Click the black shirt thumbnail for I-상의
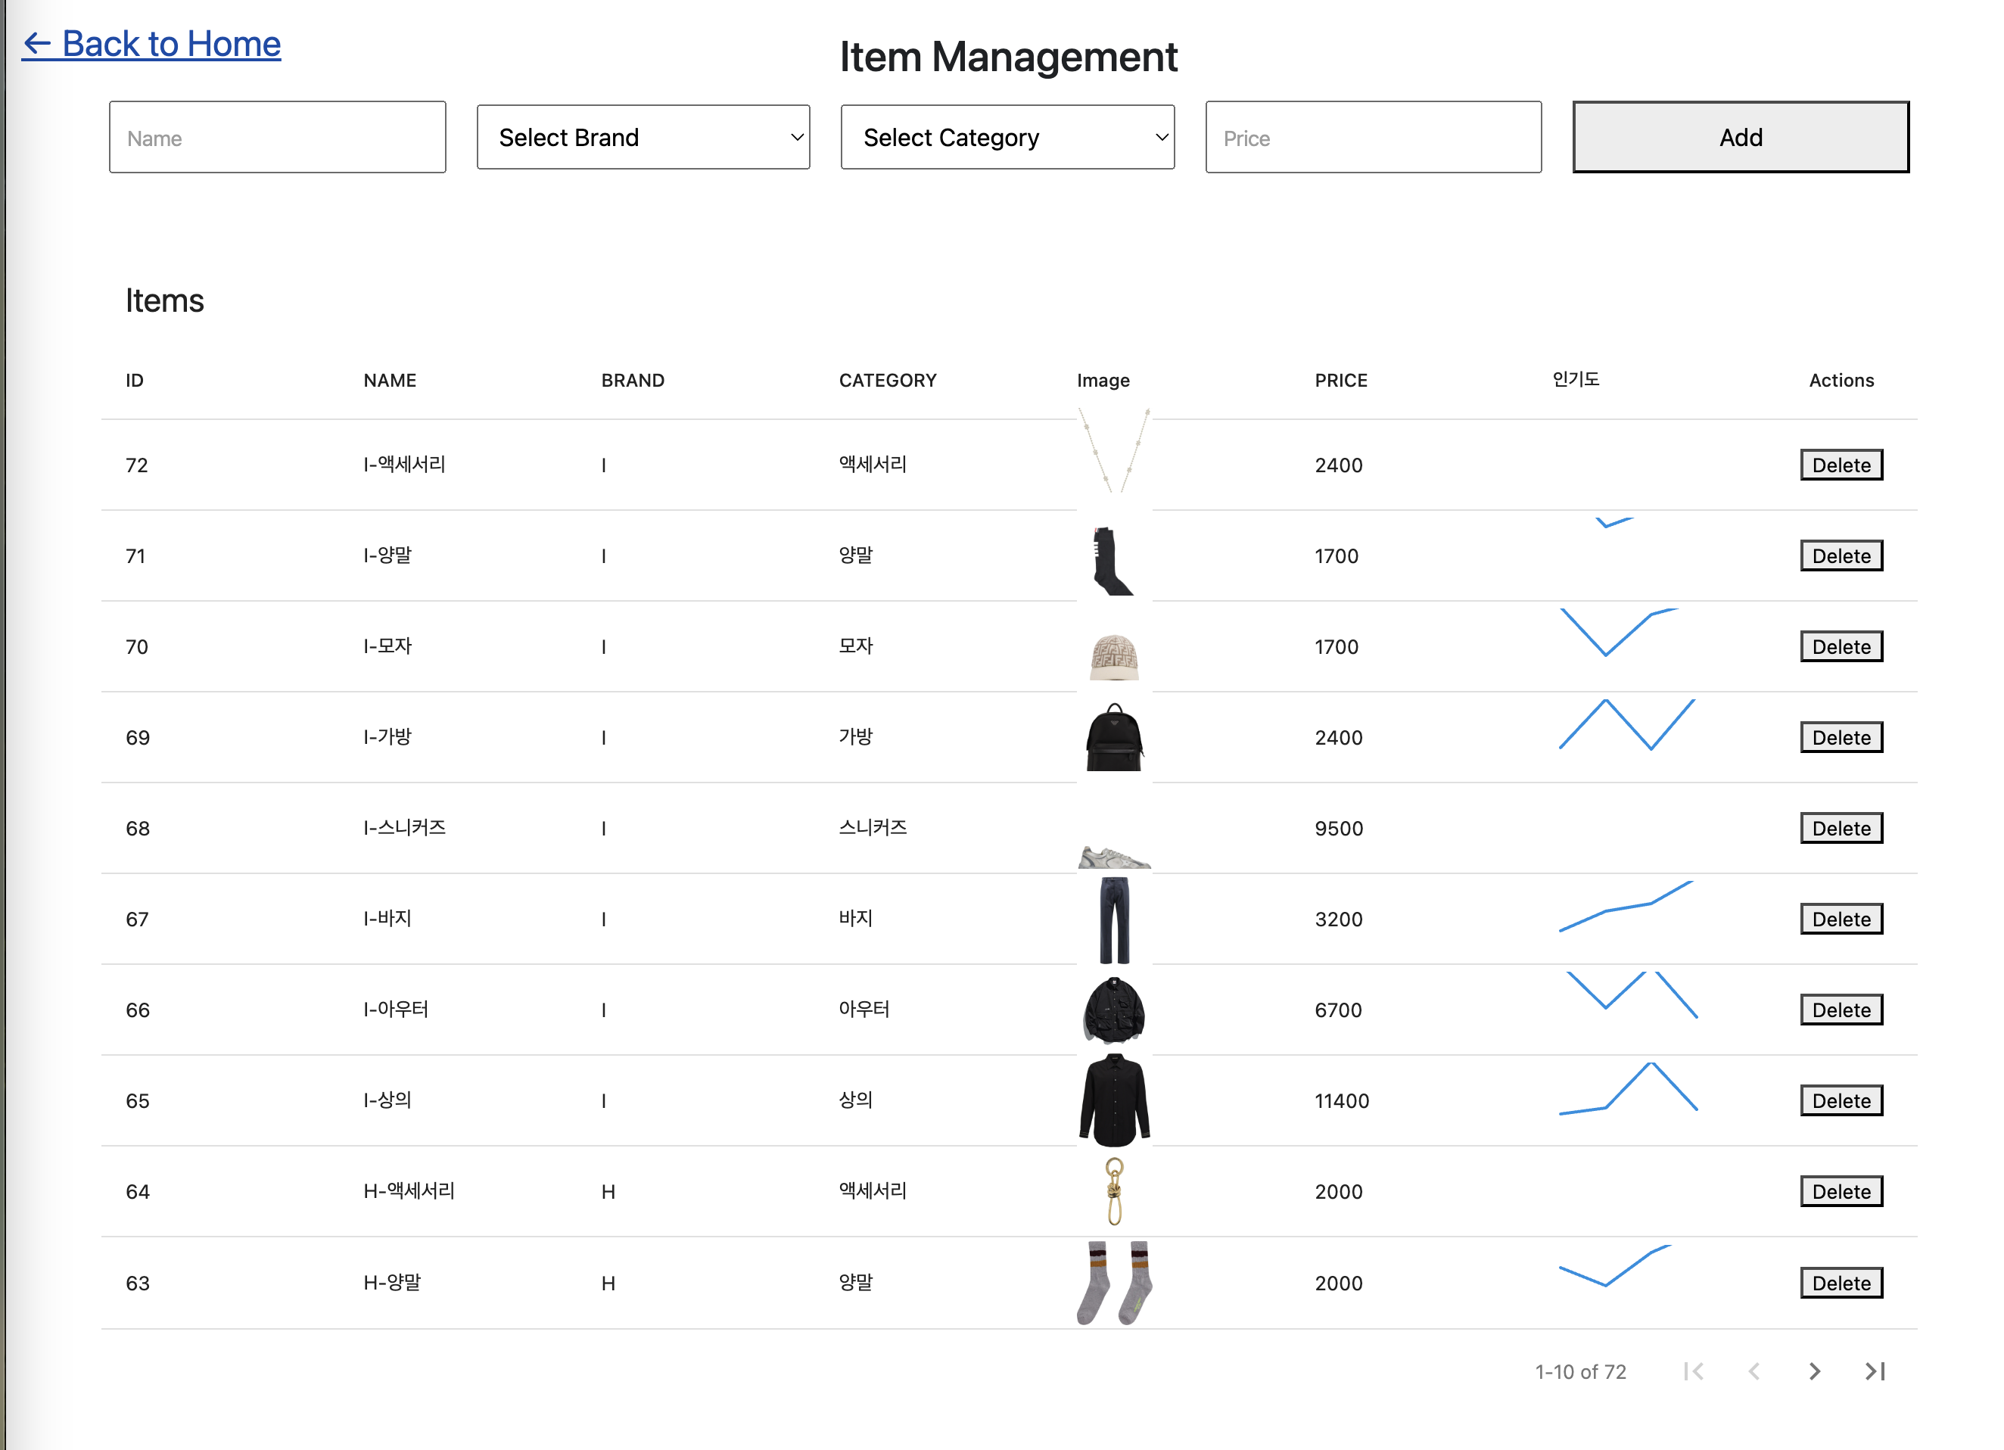This screenshot has height=1450, width=2004. click(1113, 1100)
